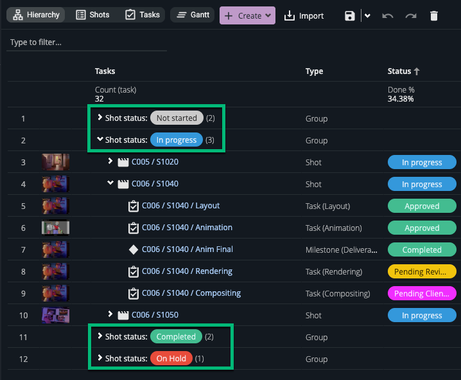
Task: Click the Type to filter input field
Action: coord(86,42)
